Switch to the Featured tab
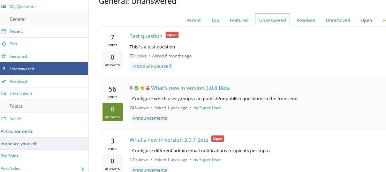Image resolution: width=386 pixels, height=172 pixels. click(239, 21)
